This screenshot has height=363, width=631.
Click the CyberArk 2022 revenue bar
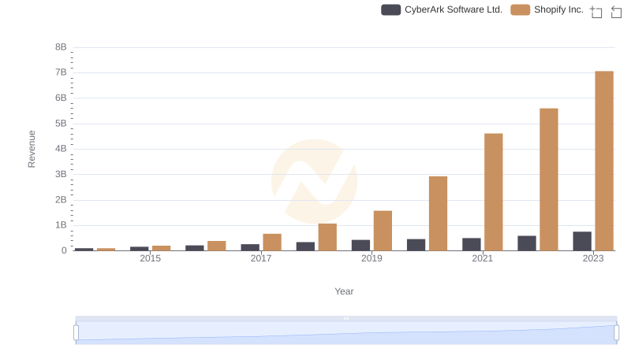tap(526, 243)
